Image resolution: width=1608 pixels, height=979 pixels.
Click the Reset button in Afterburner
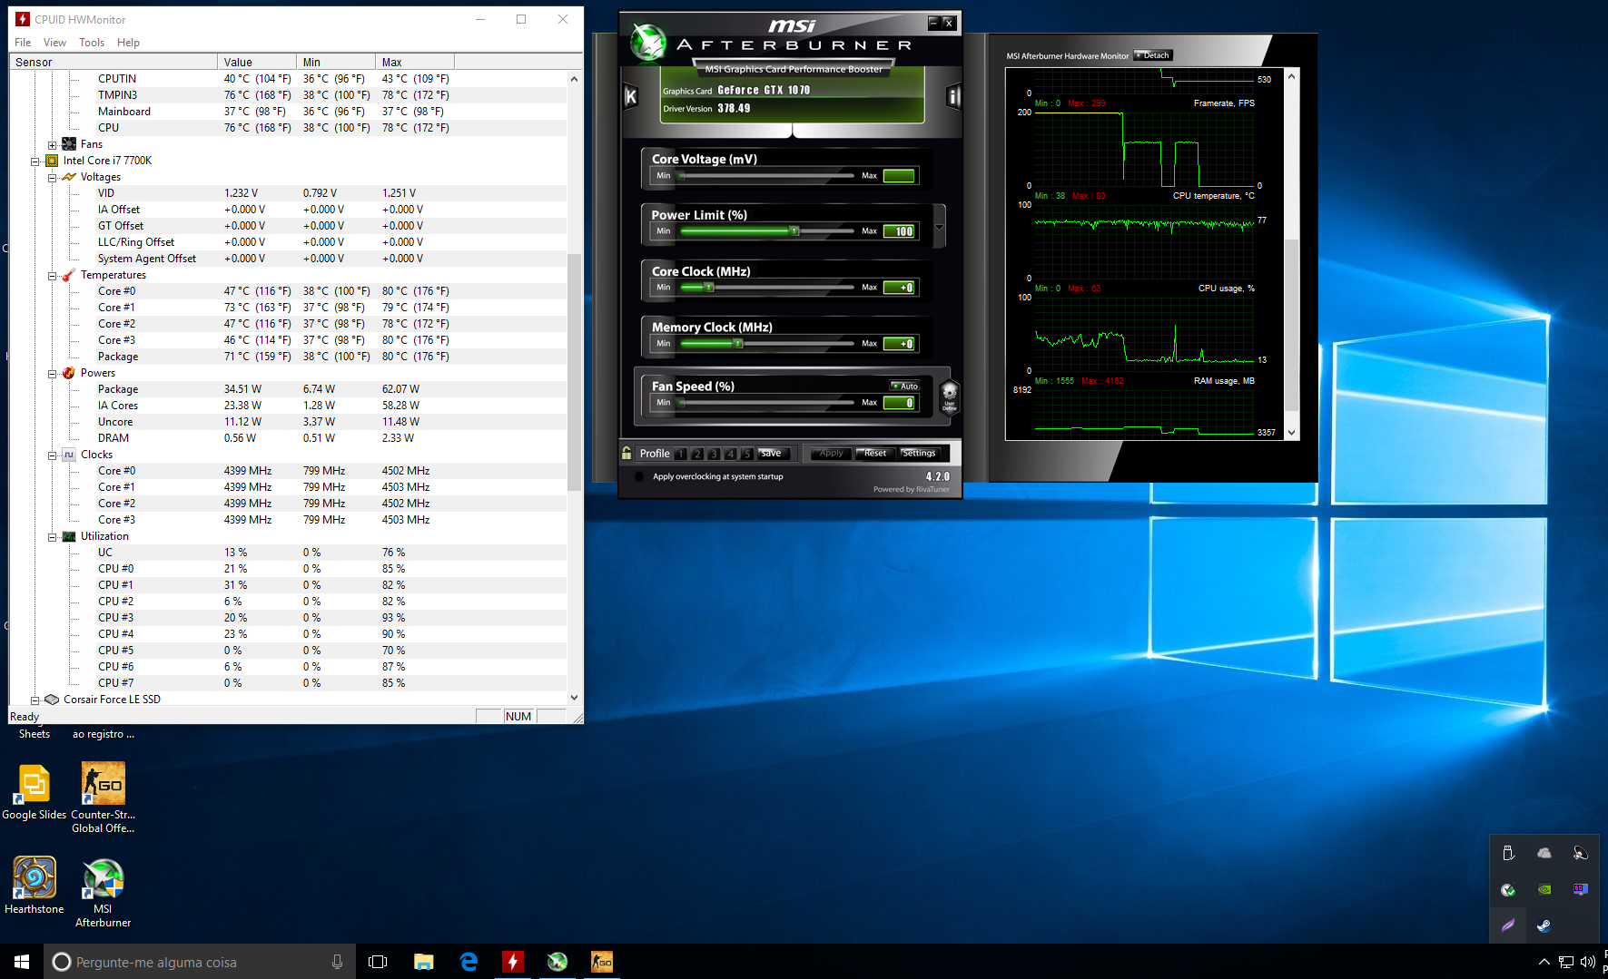point(875,453)
